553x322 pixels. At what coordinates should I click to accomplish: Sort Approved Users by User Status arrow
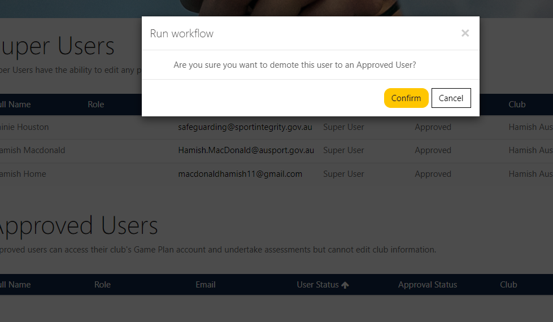pyautogui.click(x=345, y=285)
